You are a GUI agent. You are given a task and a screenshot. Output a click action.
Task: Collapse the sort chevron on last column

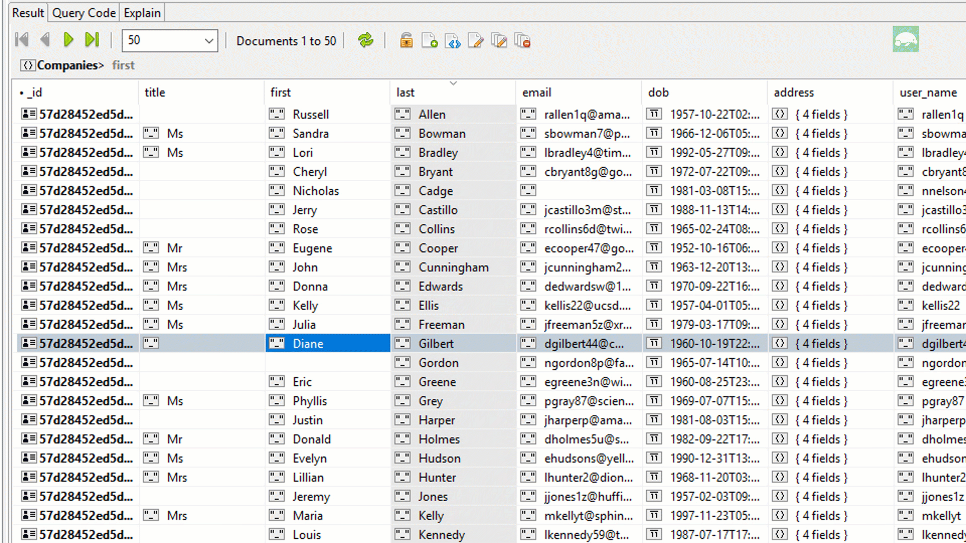pyautogui.click(x=452, y=83)
